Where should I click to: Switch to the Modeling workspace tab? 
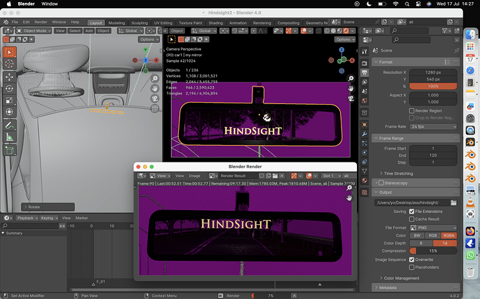[x=117, y=23]
